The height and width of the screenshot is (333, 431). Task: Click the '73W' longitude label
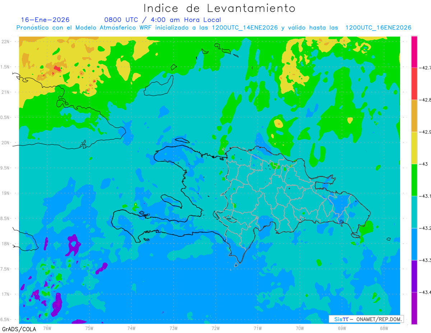[x=173, y=328]
